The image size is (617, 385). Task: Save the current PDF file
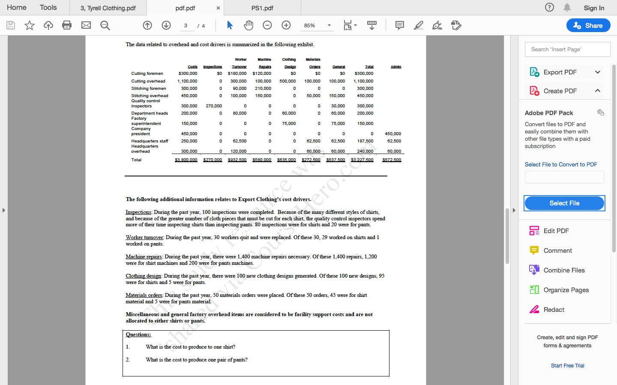pos(10,25)
